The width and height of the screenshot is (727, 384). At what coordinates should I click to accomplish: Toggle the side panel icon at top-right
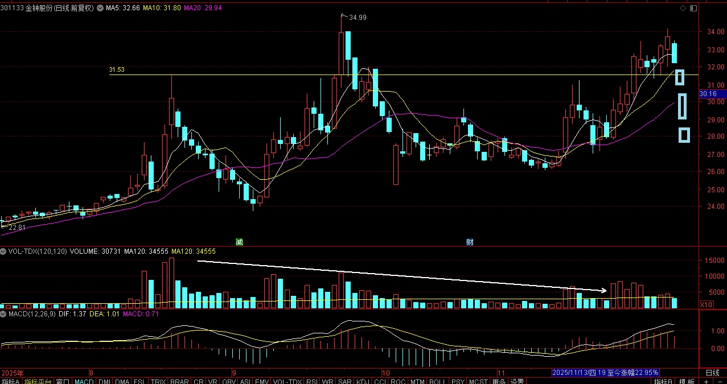[692, 9]
